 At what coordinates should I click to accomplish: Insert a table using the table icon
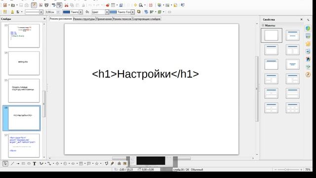tap(113, 5)
